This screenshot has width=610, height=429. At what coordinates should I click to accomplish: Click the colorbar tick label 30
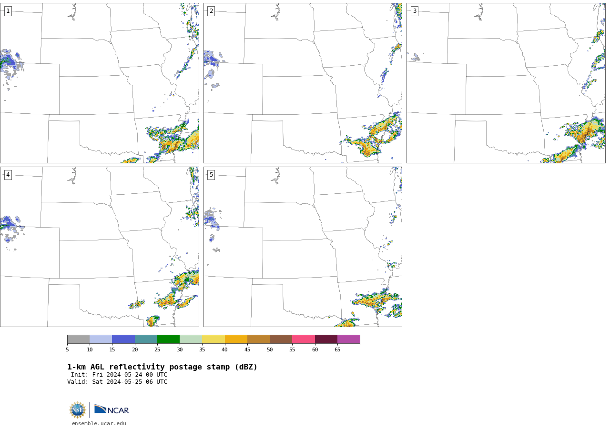[180, 350]
